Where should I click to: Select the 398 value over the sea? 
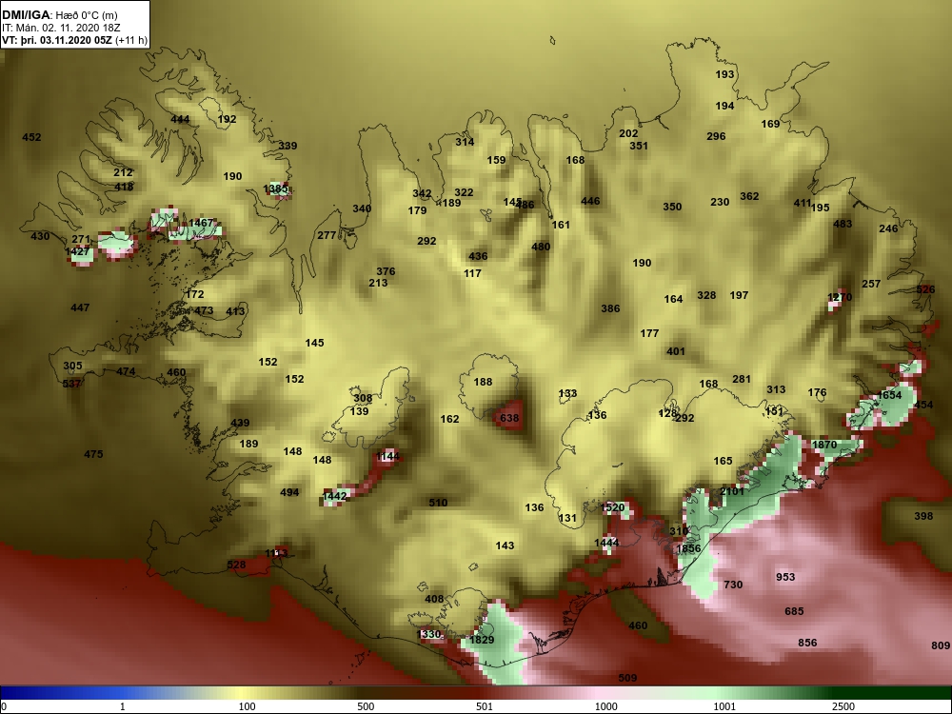923,516
